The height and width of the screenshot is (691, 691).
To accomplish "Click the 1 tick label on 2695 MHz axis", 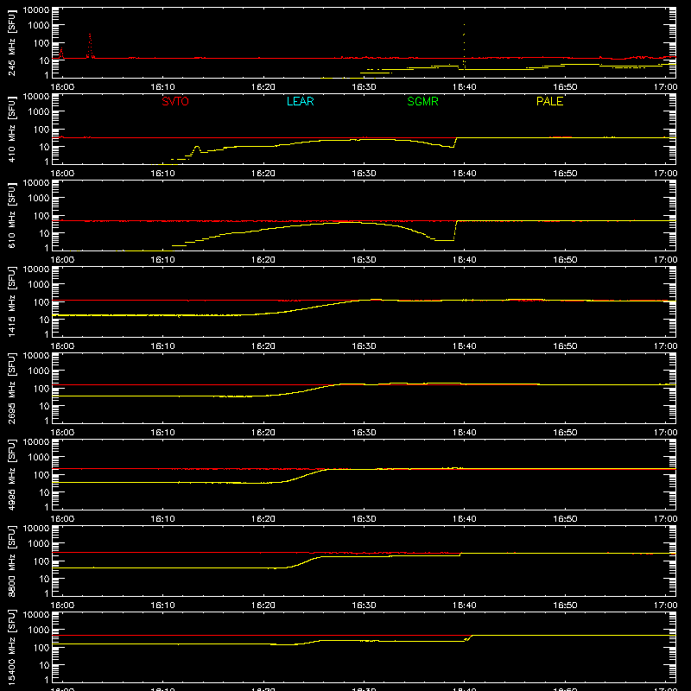I will point(47,421).
